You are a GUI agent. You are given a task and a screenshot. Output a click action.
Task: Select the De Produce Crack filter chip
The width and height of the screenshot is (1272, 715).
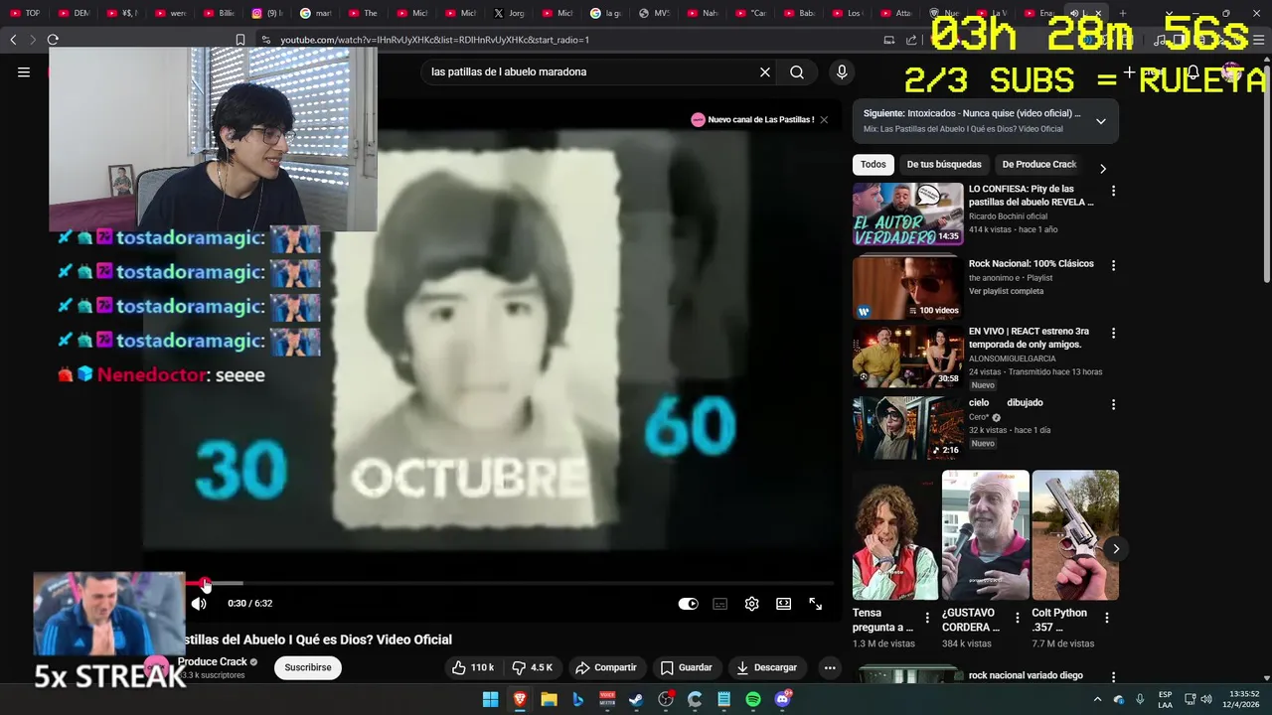1039,164
